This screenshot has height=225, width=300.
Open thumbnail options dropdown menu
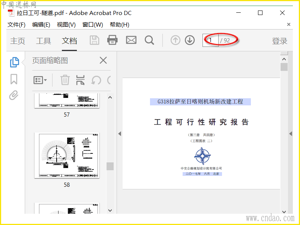[40, 80]
